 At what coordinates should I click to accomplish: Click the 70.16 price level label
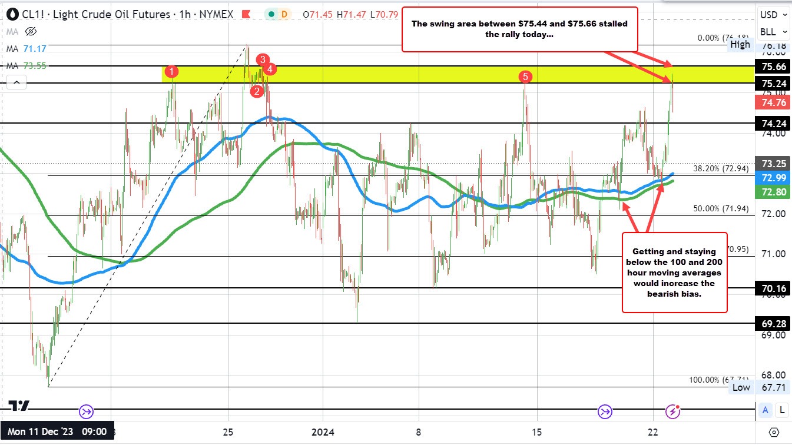tap(772, 288)
